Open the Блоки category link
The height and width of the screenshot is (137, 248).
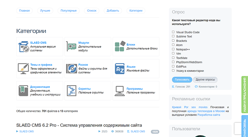(131, 45)
